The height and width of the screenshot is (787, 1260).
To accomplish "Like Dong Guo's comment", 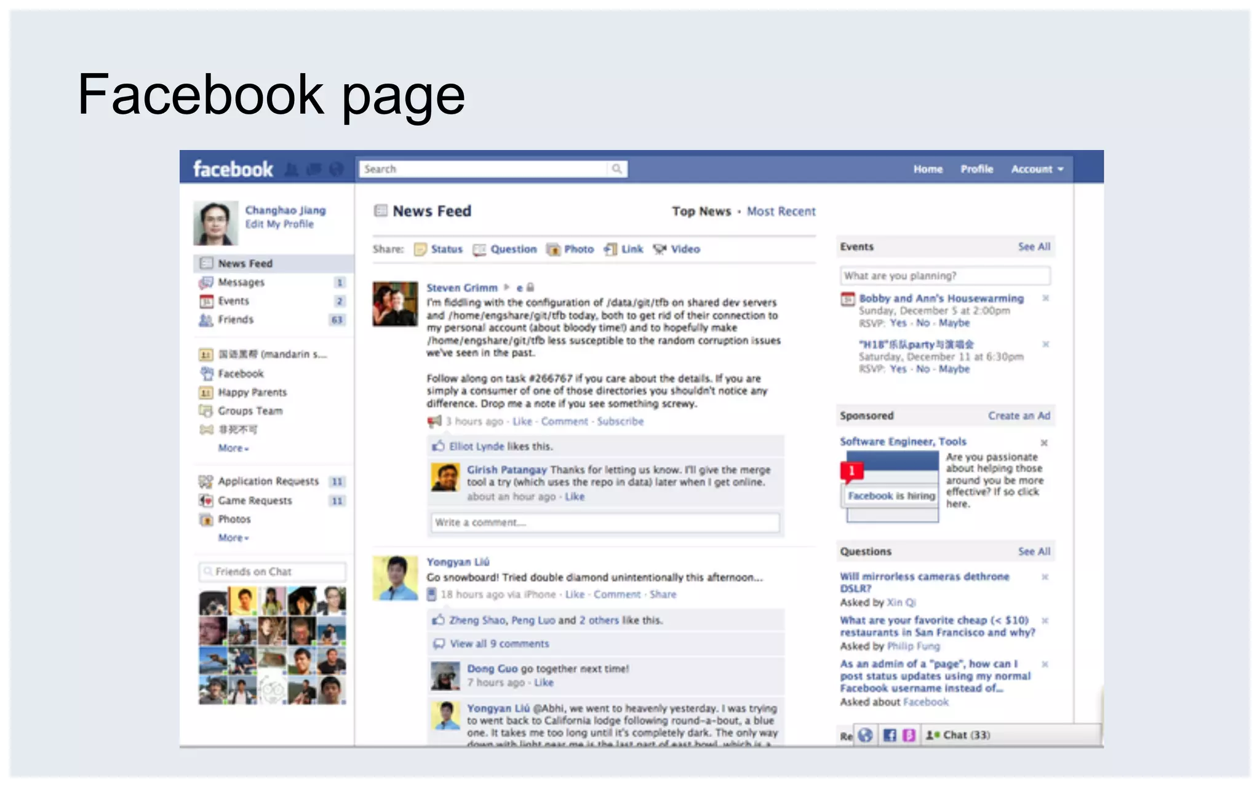I will tap(544, 682).
